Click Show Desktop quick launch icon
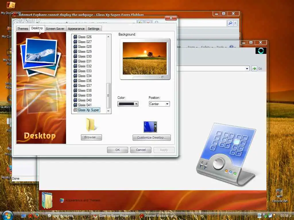Screen dimensions: 294x220 pyautogui.click(x=24, y=216)
